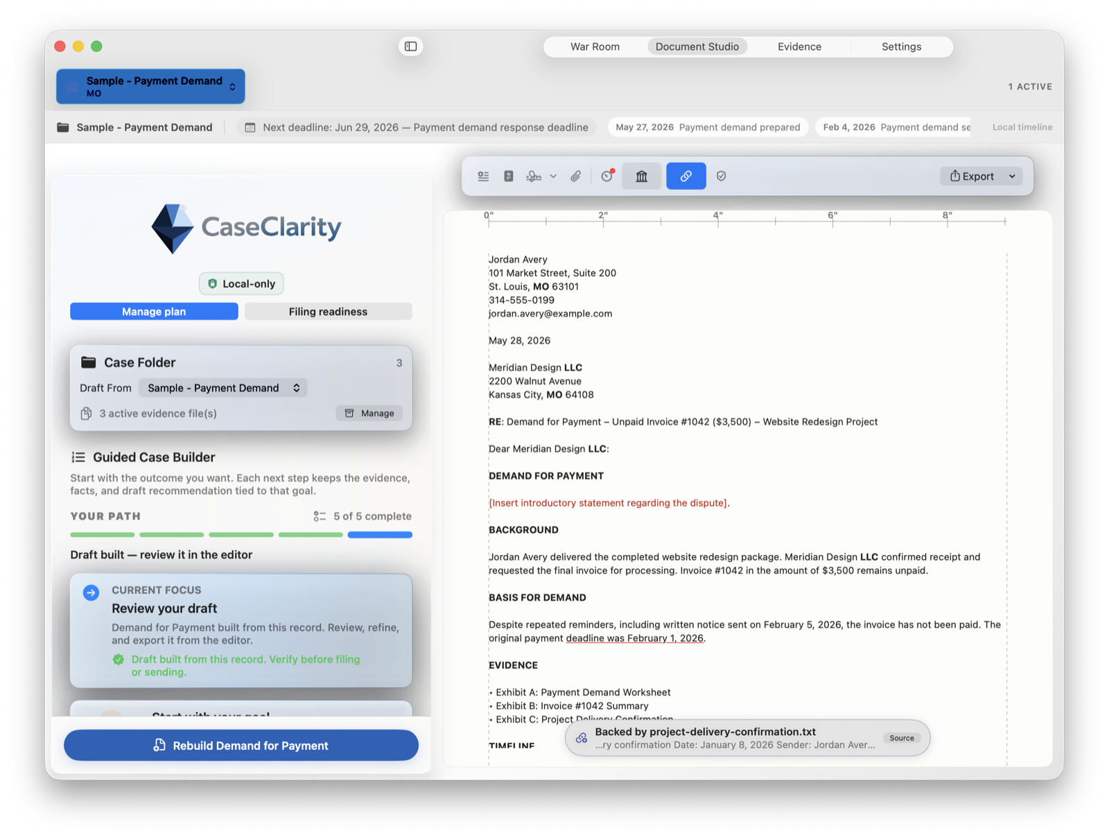
Task: Select the Manage plan button
Action: [154, 312]
